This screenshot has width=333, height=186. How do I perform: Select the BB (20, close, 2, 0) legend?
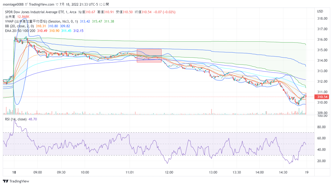(x=20, y=26)
